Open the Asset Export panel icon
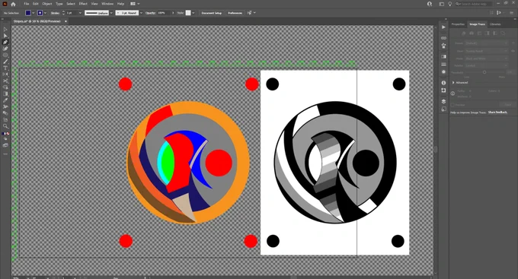 point(443,109)
